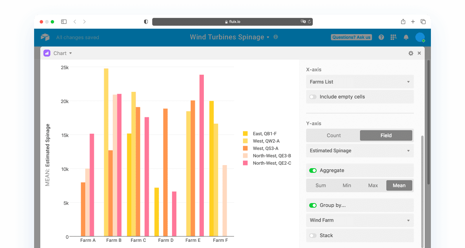
Task: Open chart settings gear icon
Action: click(411, 53)
